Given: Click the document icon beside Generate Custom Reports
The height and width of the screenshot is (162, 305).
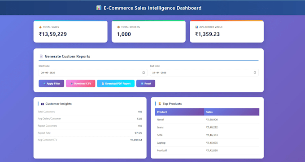Looking at the screenshot, I should click(41, 56).
